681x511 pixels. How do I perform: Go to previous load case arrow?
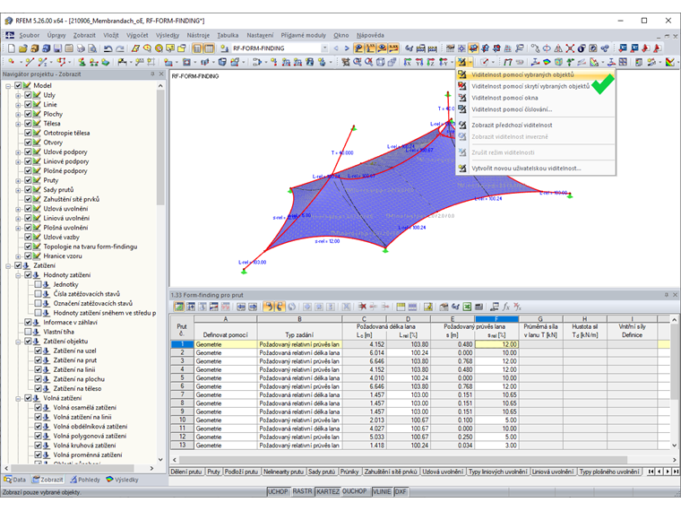pyautogui.click(x=336, y=48)
